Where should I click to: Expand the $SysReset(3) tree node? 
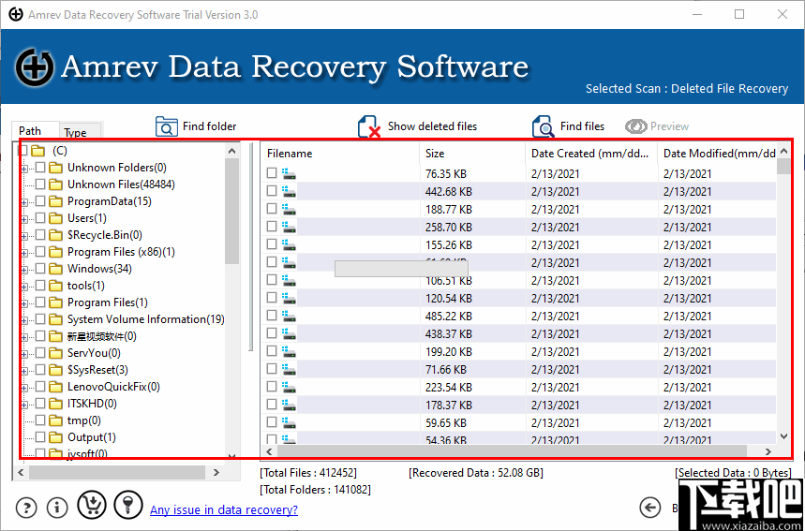24,372
